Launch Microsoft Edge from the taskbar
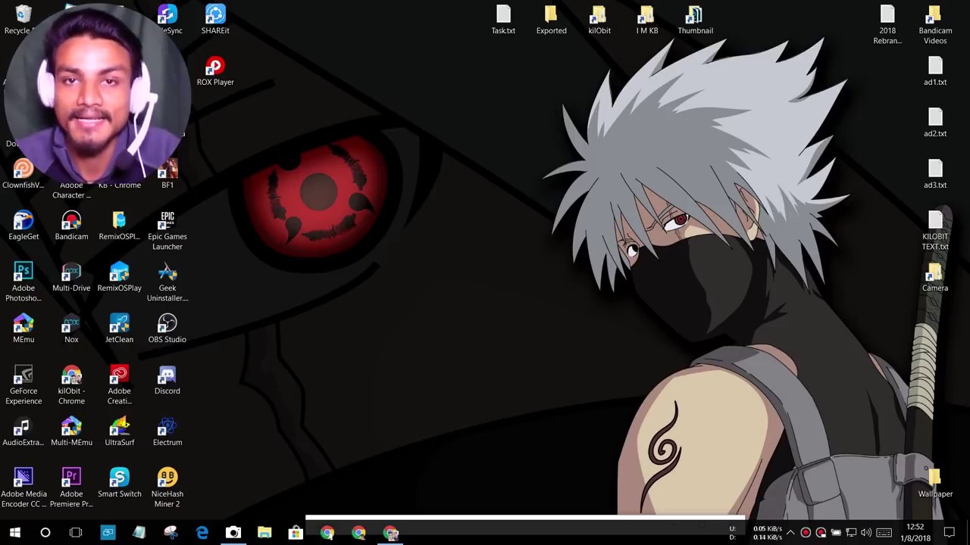970x545 pixels. pyautogui.click(x=202, y=533)
